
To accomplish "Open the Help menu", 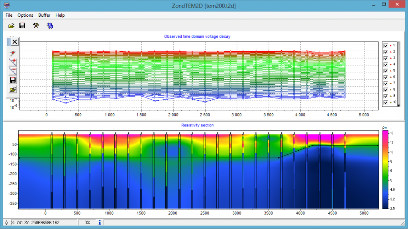I will click(60, 15).
